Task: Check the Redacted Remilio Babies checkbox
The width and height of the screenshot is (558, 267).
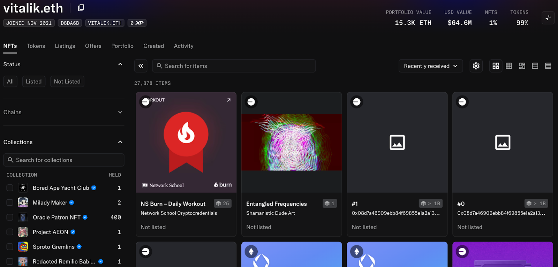Action: [10, 261]
